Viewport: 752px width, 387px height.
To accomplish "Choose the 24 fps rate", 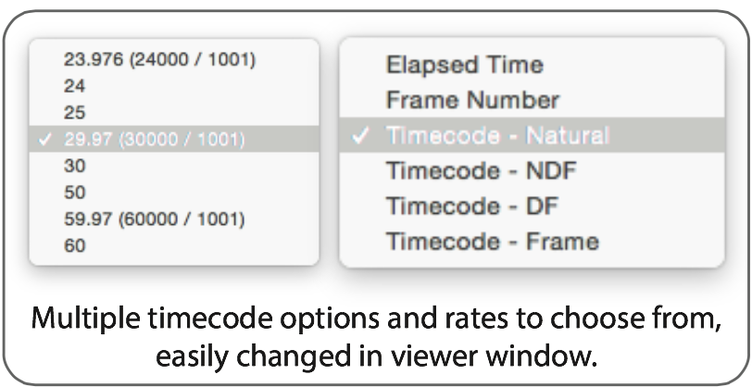I will point(73,87).
